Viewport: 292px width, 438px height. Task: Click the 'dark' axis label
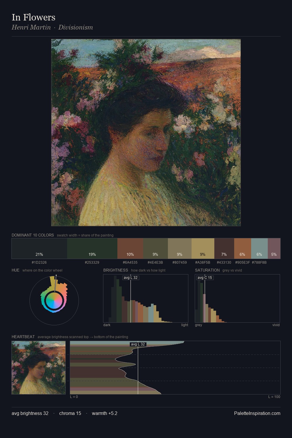pos(107,325)
